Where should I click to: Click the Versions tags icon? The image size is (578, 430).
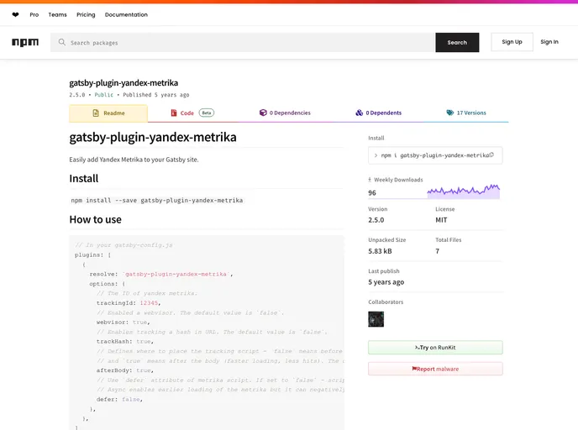point(449,113)
